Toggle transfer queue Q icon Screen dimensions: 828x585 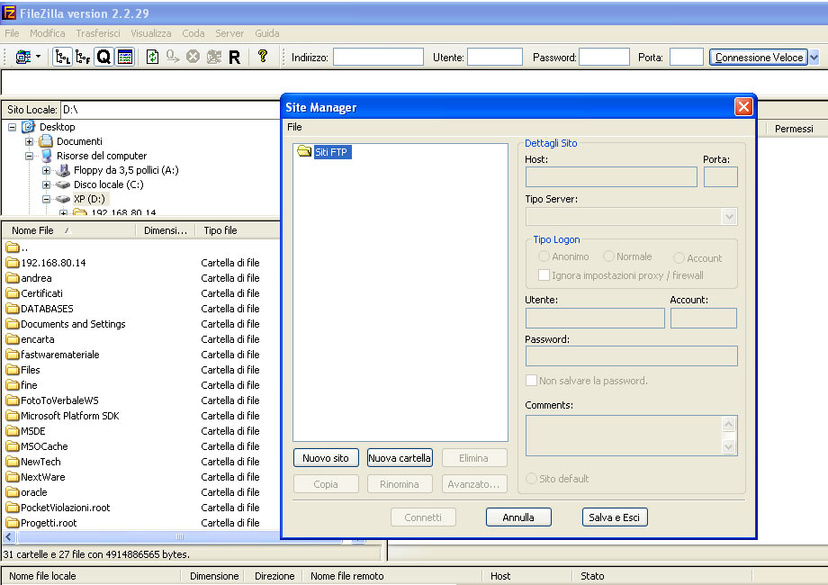coord(104,57)
